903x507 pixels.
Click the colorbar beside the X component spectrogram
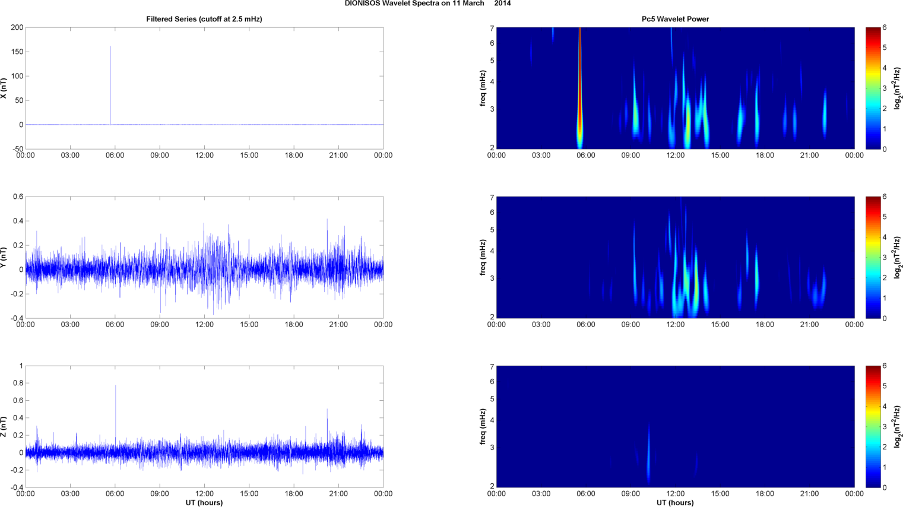click(x=873, y=88)
